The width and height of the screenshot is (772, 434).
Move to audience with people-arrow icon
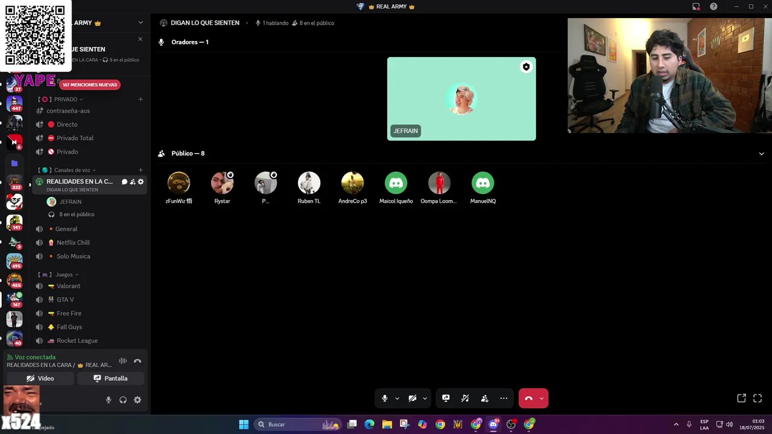point(484,398)
